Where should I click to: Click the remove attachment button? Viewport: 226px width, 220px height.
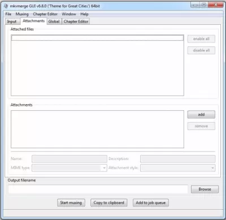click(x=201, y=126)
